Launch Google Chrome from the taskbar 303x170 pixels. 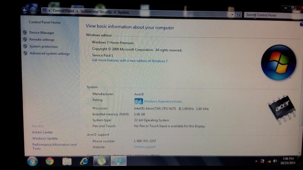pos(50,161)
